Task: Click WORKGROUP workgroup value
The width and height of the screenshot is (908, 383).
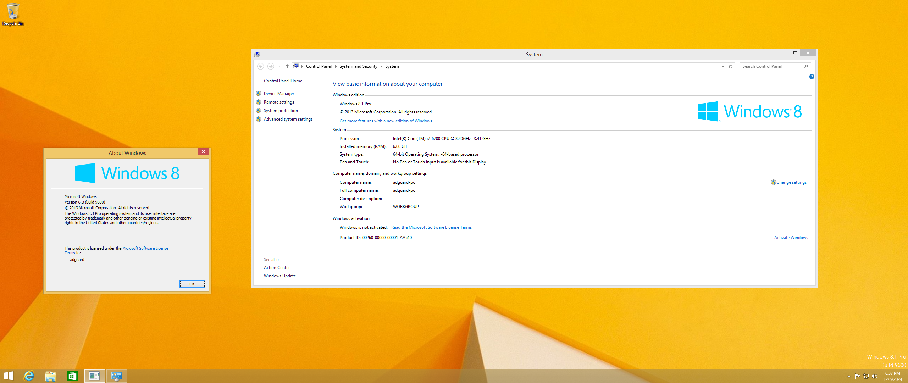Action: pos(406,207)
